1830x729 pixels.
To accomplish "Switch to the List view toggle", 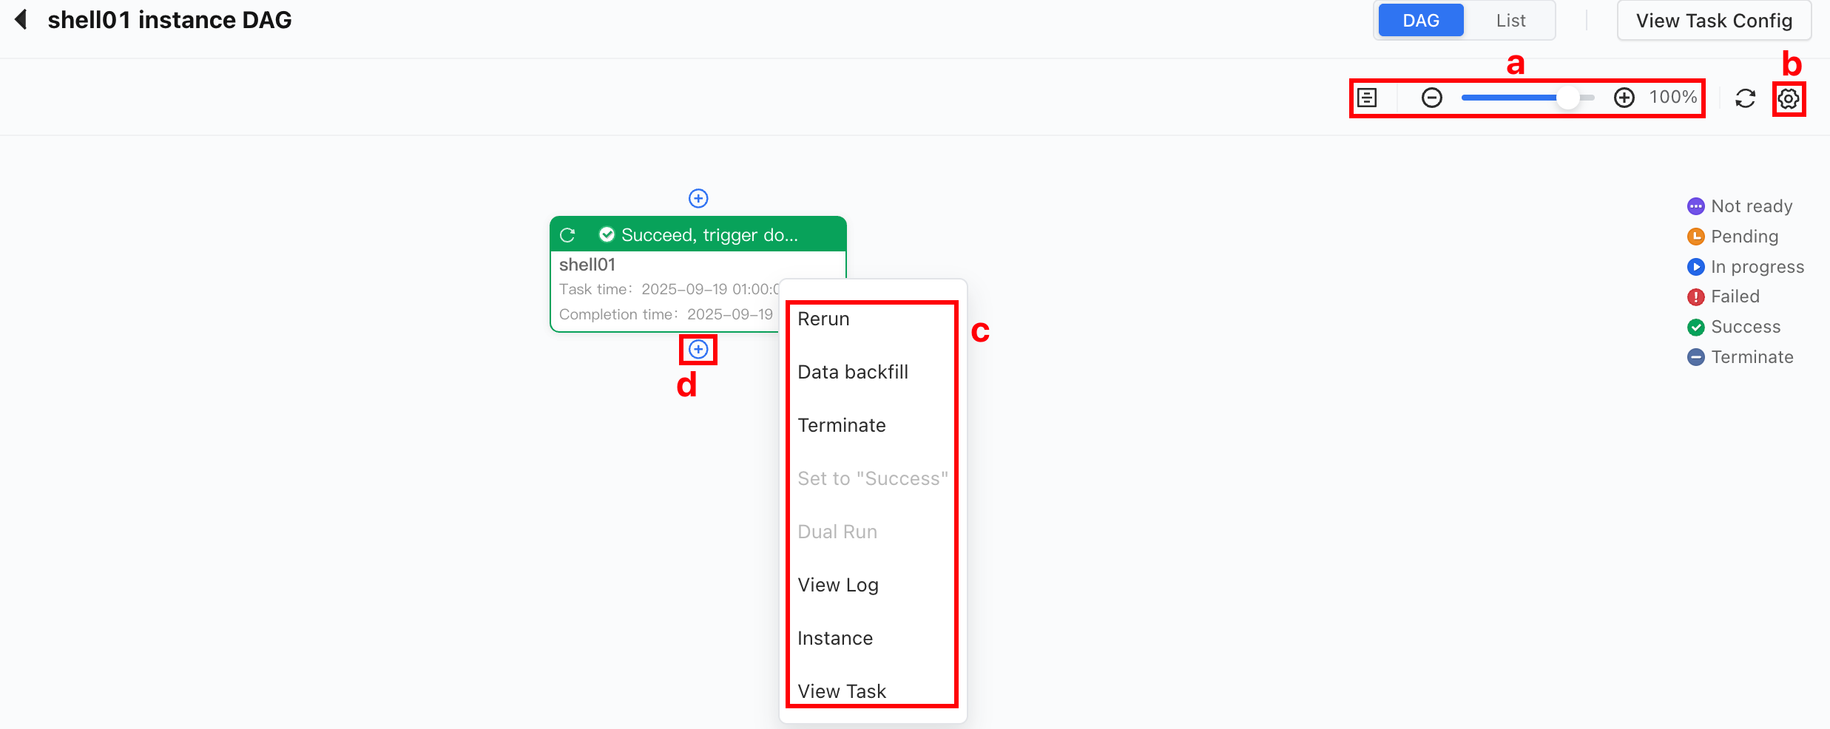I will click(x=1510, y=20).
